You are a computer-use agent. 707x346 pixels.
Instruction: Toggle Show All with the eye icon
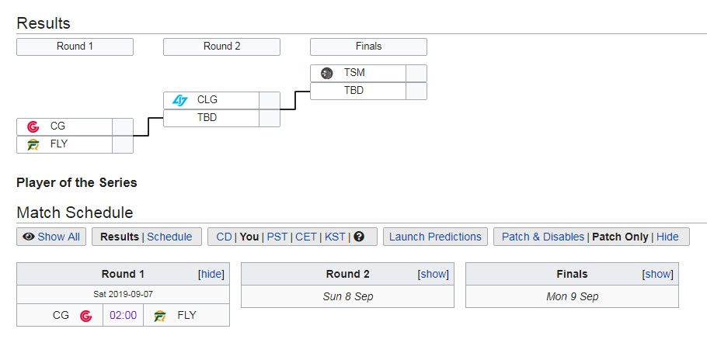coord(51,237)
